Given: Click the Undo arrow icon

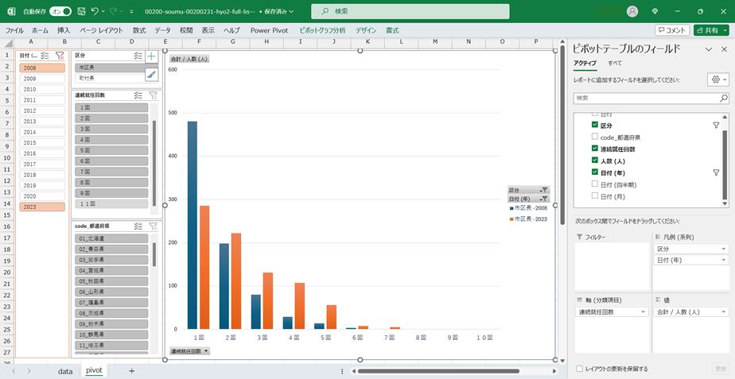Looking at the screenshot, I should pos(95,12).
